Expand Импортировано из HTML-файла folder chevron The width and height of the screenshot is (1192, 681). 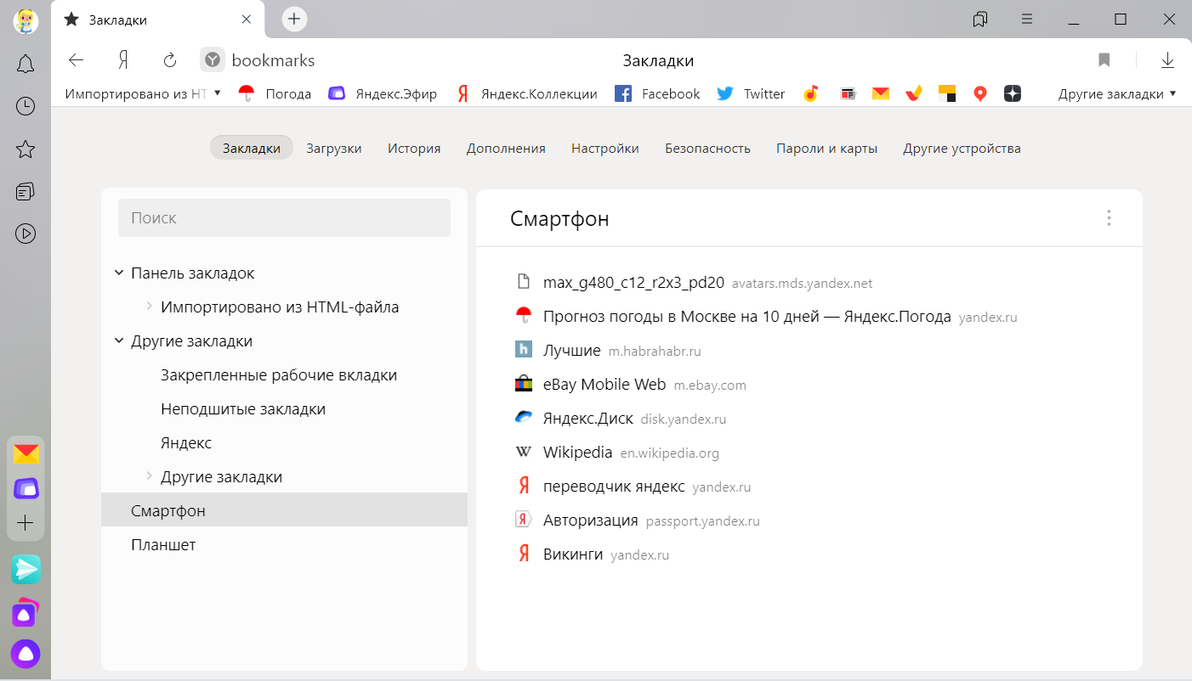point(149,307)
